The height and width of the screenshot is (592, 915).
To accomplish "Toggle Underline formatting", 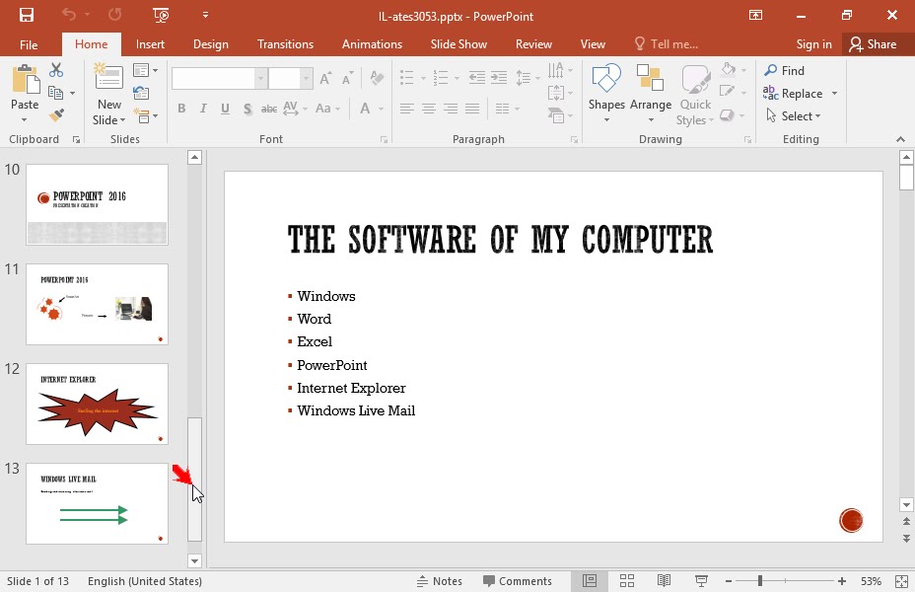I will pos(225,109).
